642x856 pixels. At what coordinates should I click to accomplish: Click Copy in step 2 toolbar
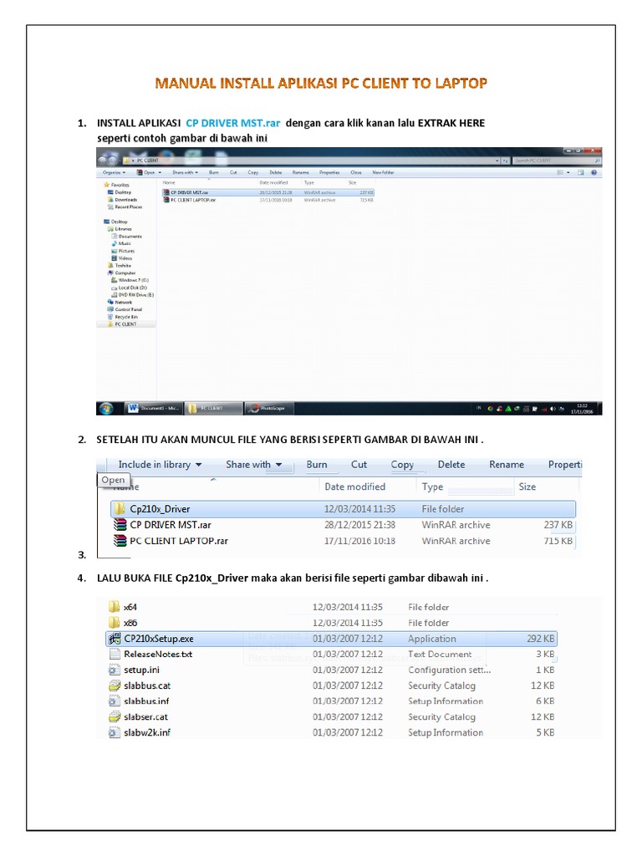pos(402,465)
